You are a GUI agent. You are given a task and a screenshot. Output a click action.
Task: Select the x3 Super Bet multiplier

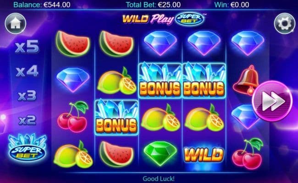pos(27,95)
